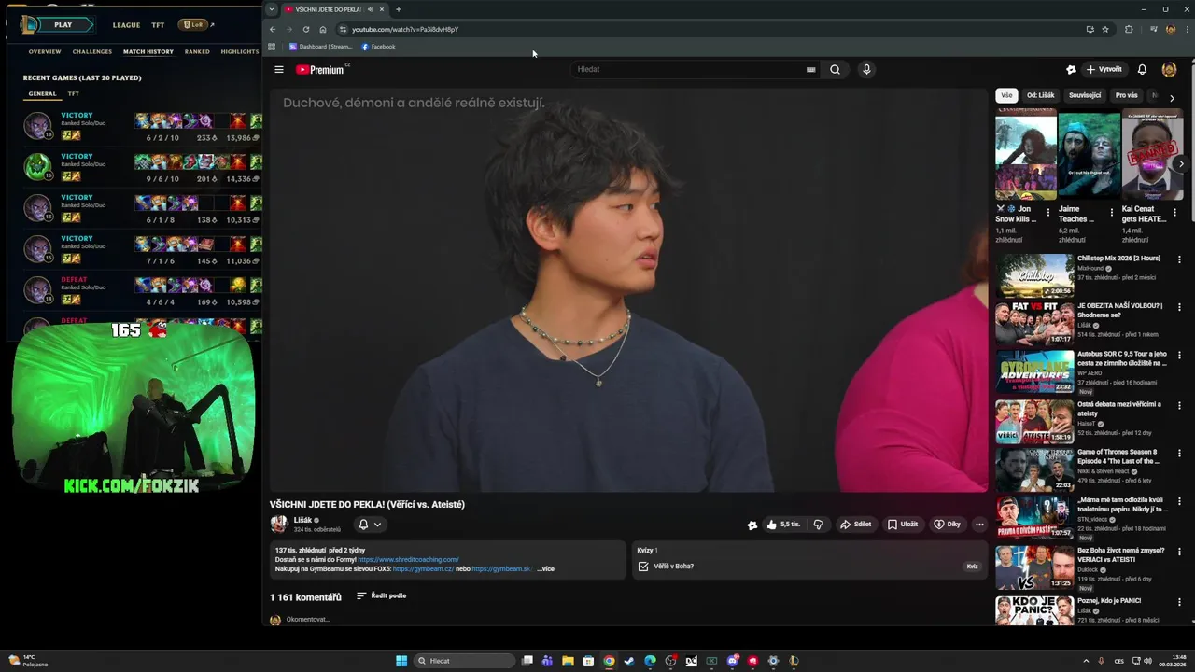Click the Sdílet share button

coord(855,525)
